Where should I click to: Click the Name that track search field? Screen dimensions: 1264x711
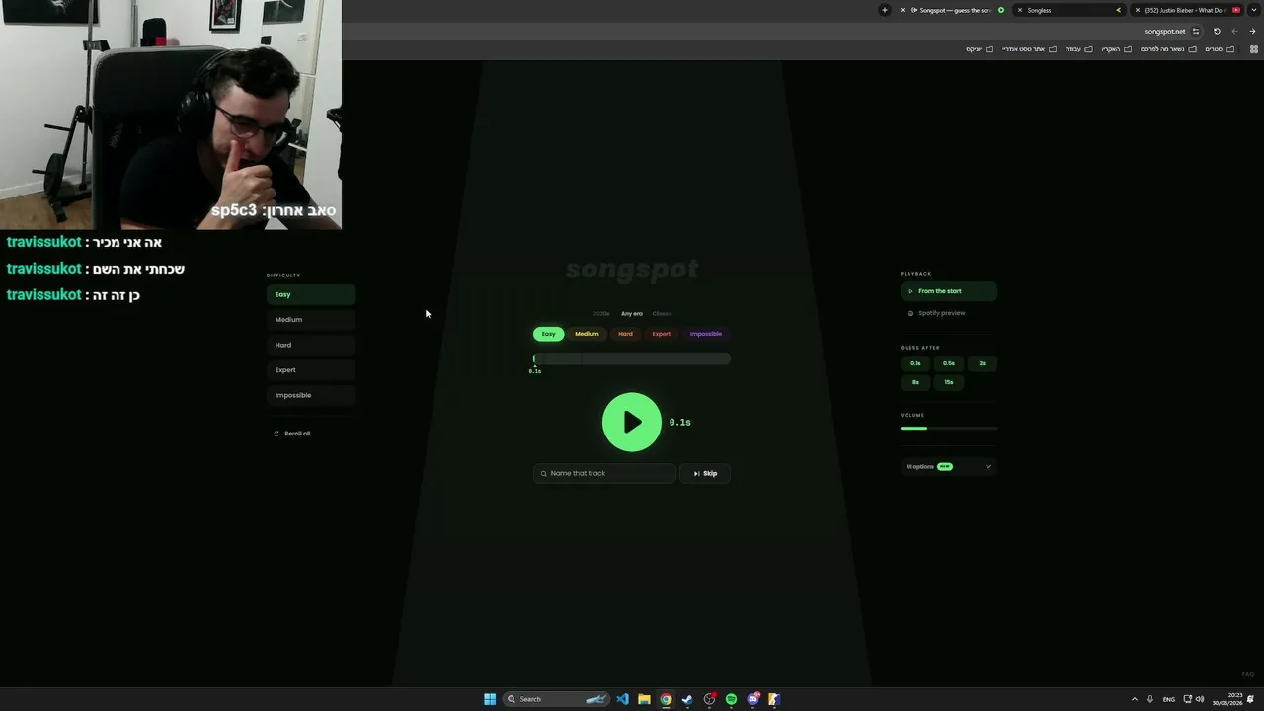coord(604,473)
